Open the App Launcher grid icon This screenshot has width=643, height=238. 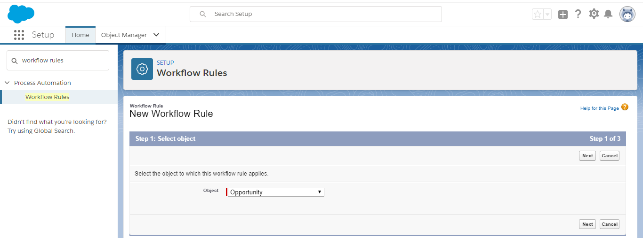click(x=19, y=35)
